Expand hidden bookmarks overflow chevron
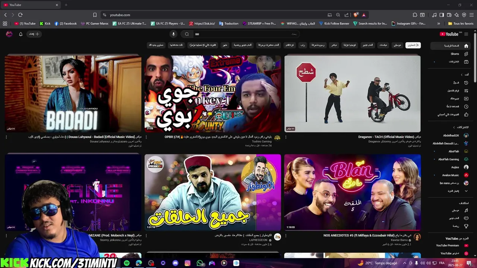Viewport: 477px width, 268px height. [x=439, y=23]
